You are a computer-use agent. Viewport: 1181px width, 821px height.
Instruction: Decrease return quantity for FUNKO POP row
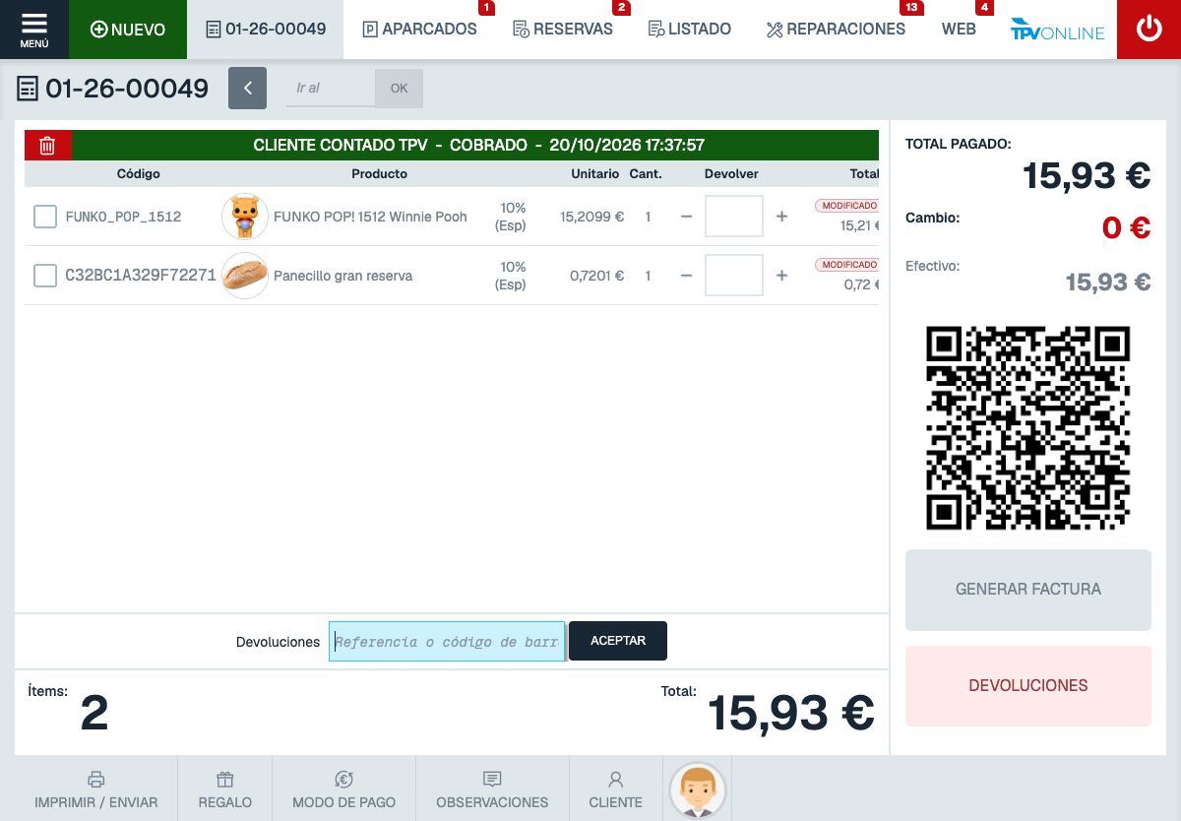click(686, 217)
